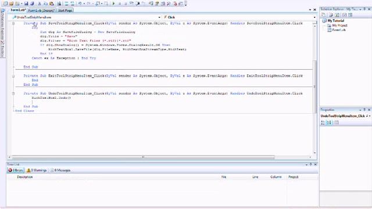Collapse ExitToolStripMenuItem_Click sub outline
The width and height of the screenshot is (372, 209).
tap(13, 76)
